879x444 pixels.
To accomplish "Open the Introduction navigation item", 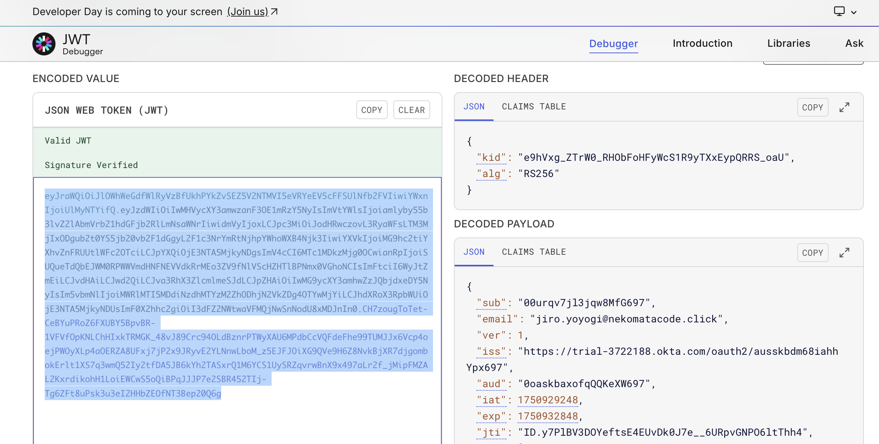I will click(x=702, y=43).
